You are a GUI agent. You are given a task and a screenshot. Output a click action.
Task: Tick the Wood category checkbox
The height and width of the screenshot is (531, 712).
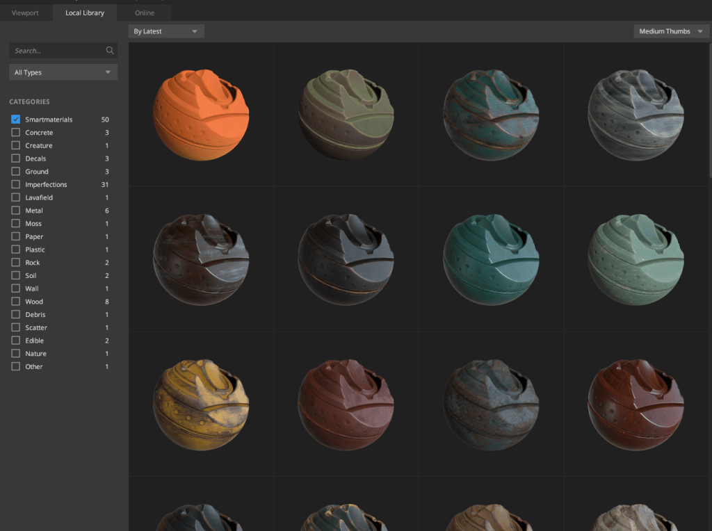[16, 302]
